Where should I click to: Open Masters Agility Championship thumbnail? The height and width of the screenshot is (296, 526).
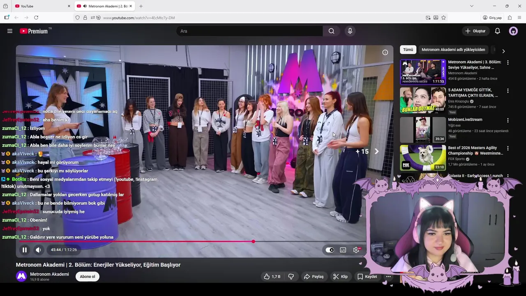[423, 158]
